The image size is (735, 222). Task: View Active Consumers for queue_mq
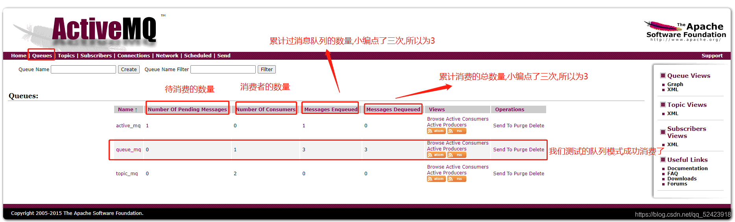(x=467, y=143)
